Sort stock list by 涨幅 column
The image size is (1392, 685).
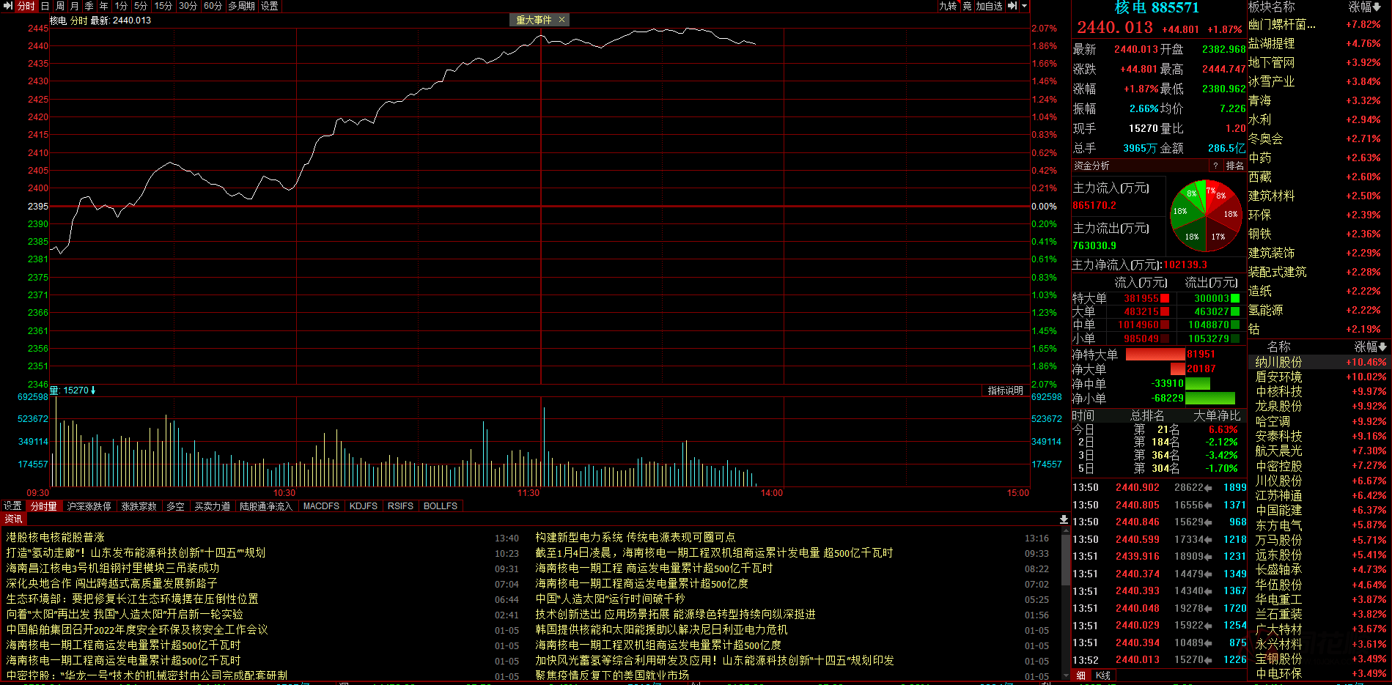(1369, 347)
